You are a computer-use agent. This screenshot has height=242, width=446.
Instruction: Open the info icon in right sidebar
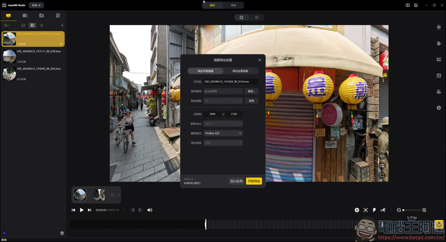point(439,108)
